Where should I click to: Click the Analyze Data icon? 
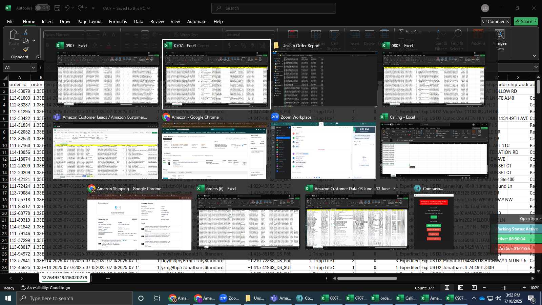500,35
